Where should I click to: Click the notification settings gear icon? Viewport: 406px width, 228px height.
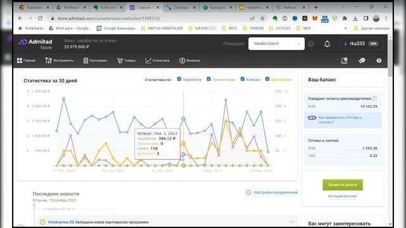pyautogui.click(x=248, y=193)
